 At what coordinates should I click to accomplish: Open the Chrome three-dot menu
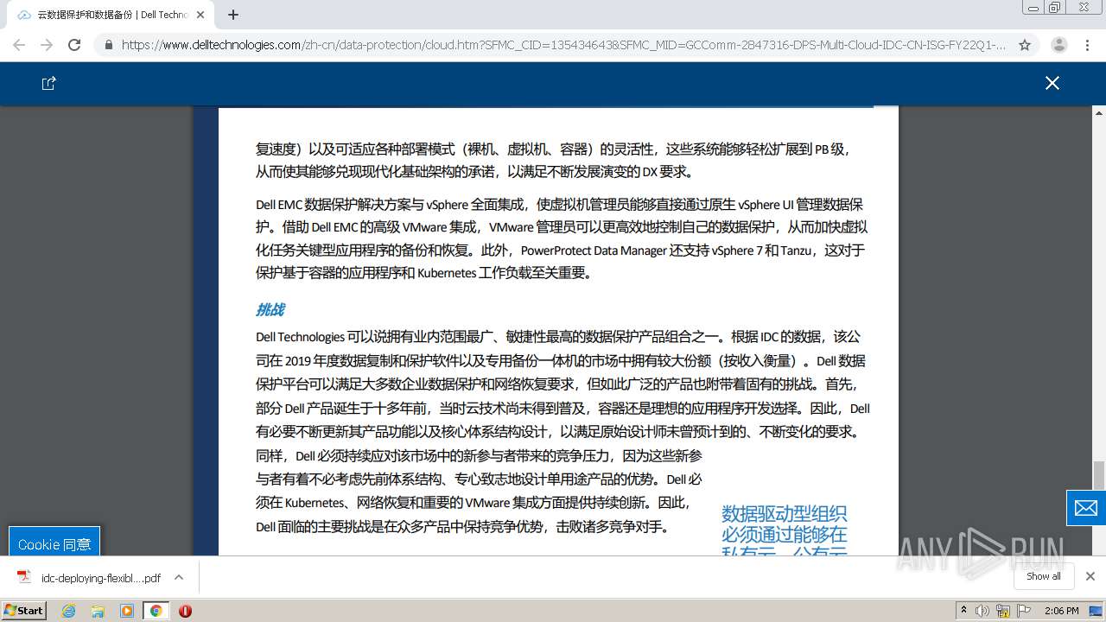(x=1088, y=45)
